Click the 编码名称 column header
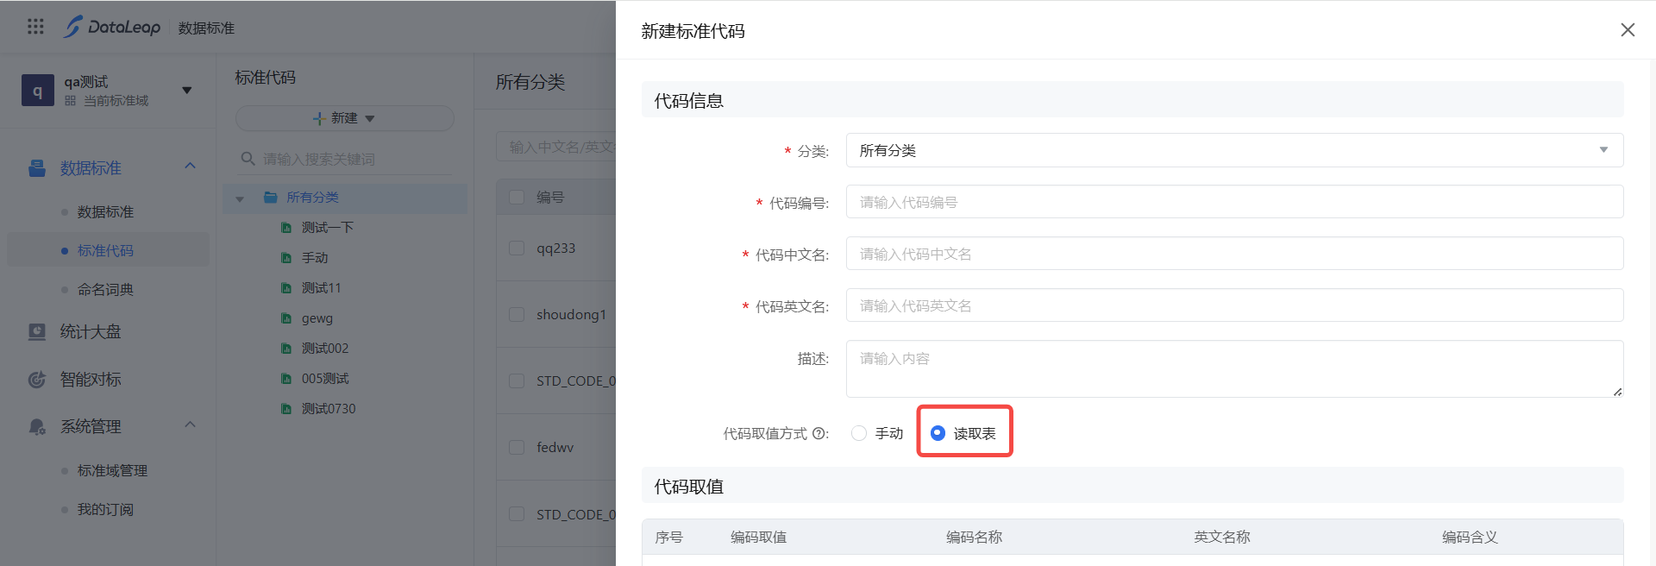1656x566 pixels. click(x=974, y=538)
